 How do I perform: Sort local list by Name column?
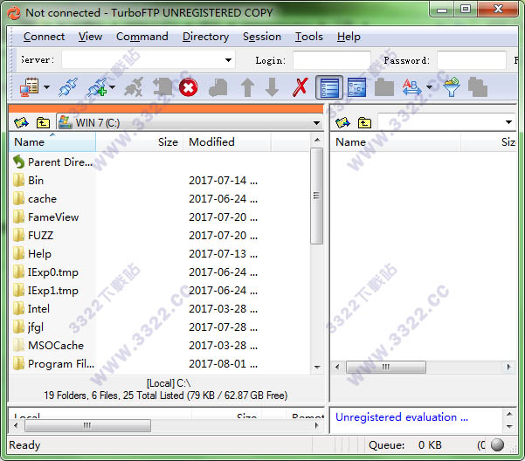52,142
